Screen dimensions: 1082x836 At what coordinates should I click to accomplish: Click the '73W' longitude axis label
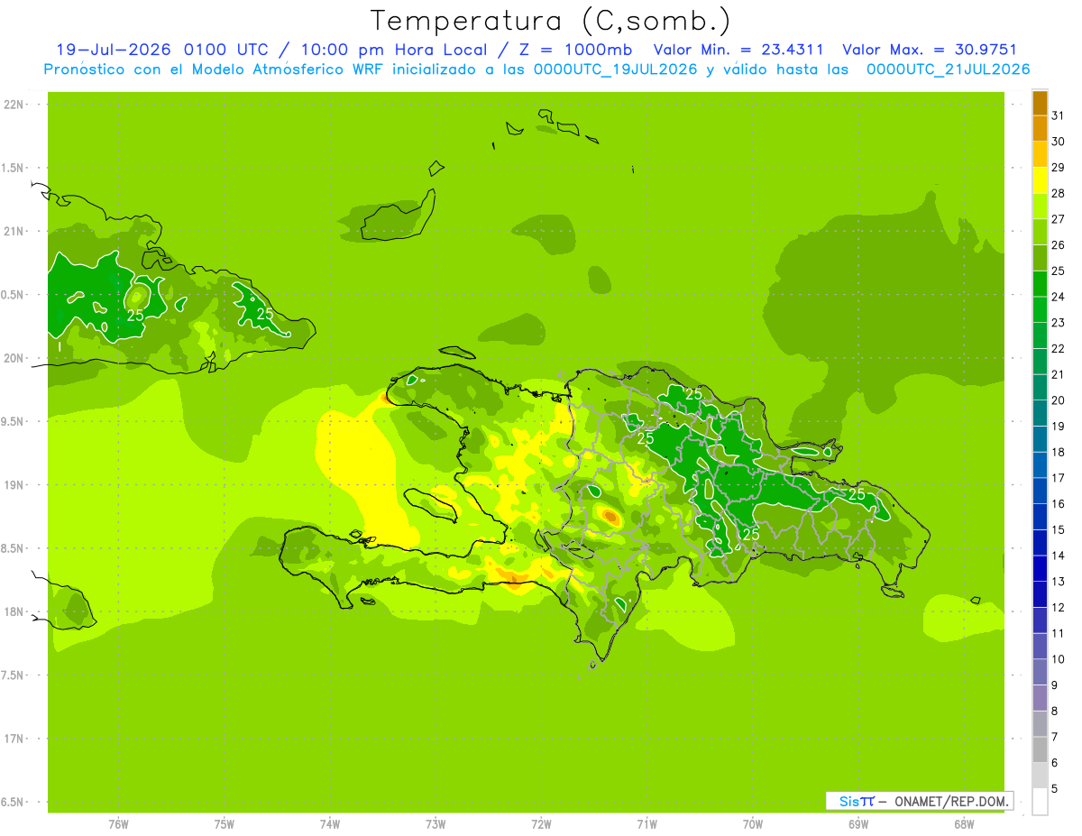(x=436, y=824)
